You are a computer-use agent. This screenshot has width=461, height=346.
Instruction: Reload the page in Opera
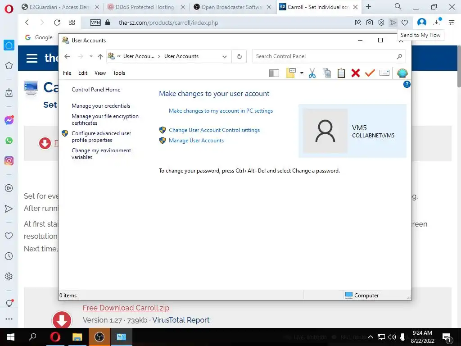pyautogui.click(x=57, y=23)
